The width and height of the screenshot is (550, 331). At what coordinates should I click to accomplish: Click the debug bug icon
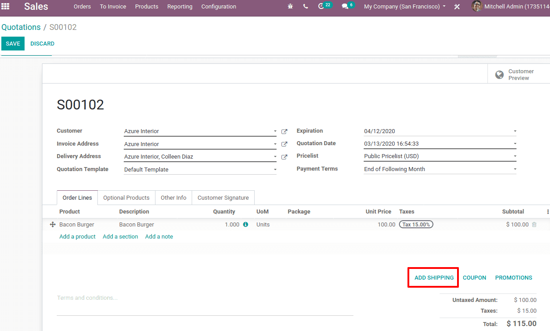point(290,6)
